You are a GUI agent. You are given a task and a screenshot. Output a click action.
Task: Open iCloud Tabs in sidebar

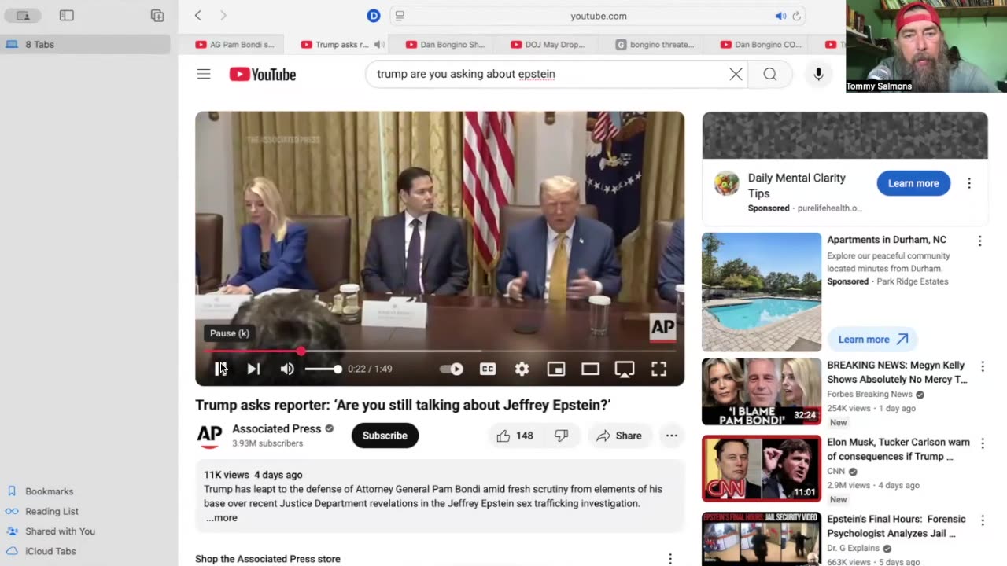point(50,551)
